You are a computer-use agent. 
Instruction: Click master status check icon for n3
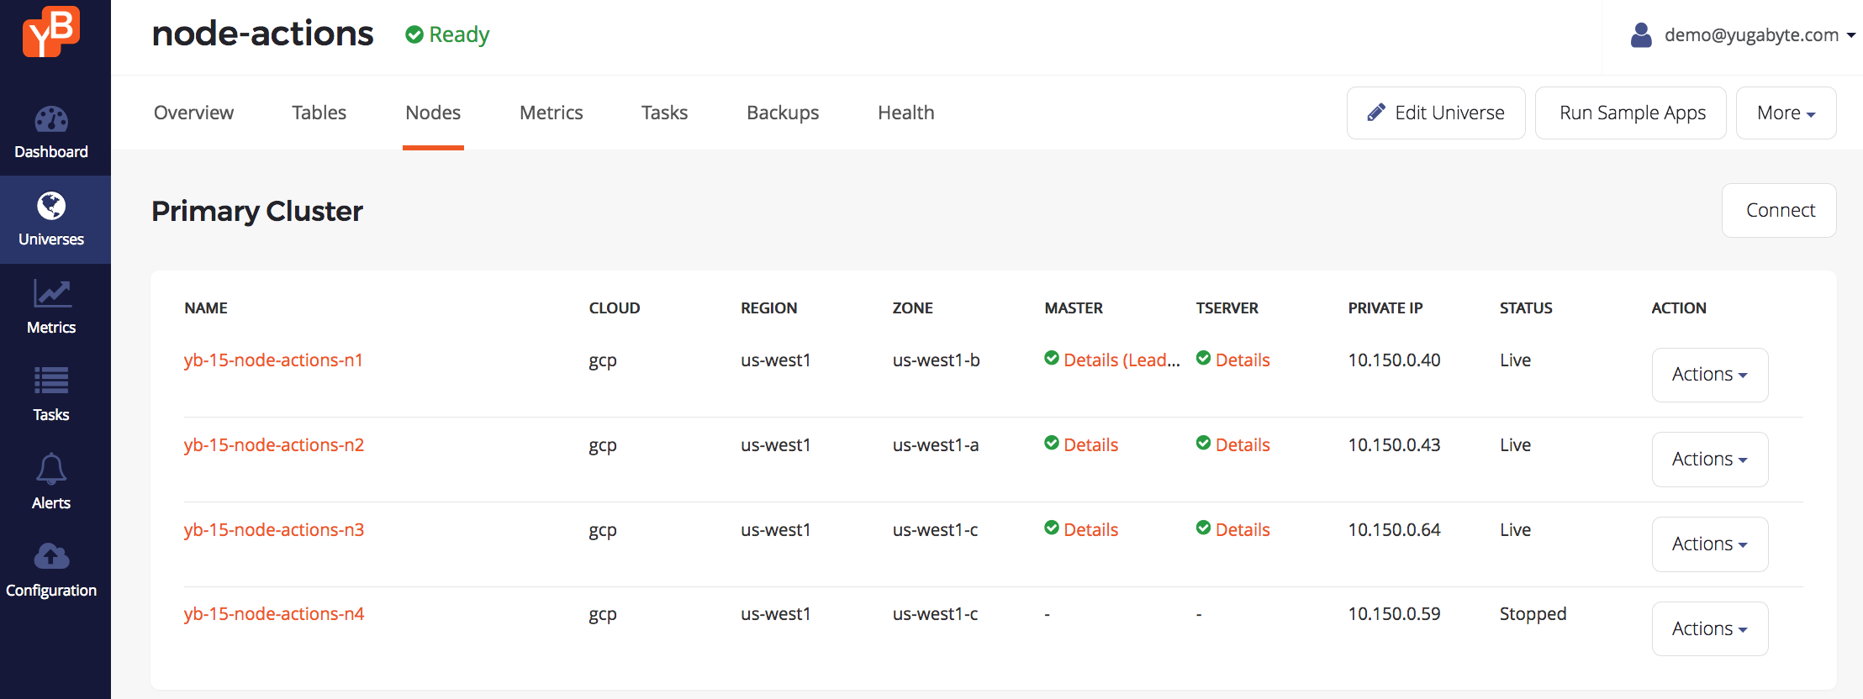coord(1052,528)
